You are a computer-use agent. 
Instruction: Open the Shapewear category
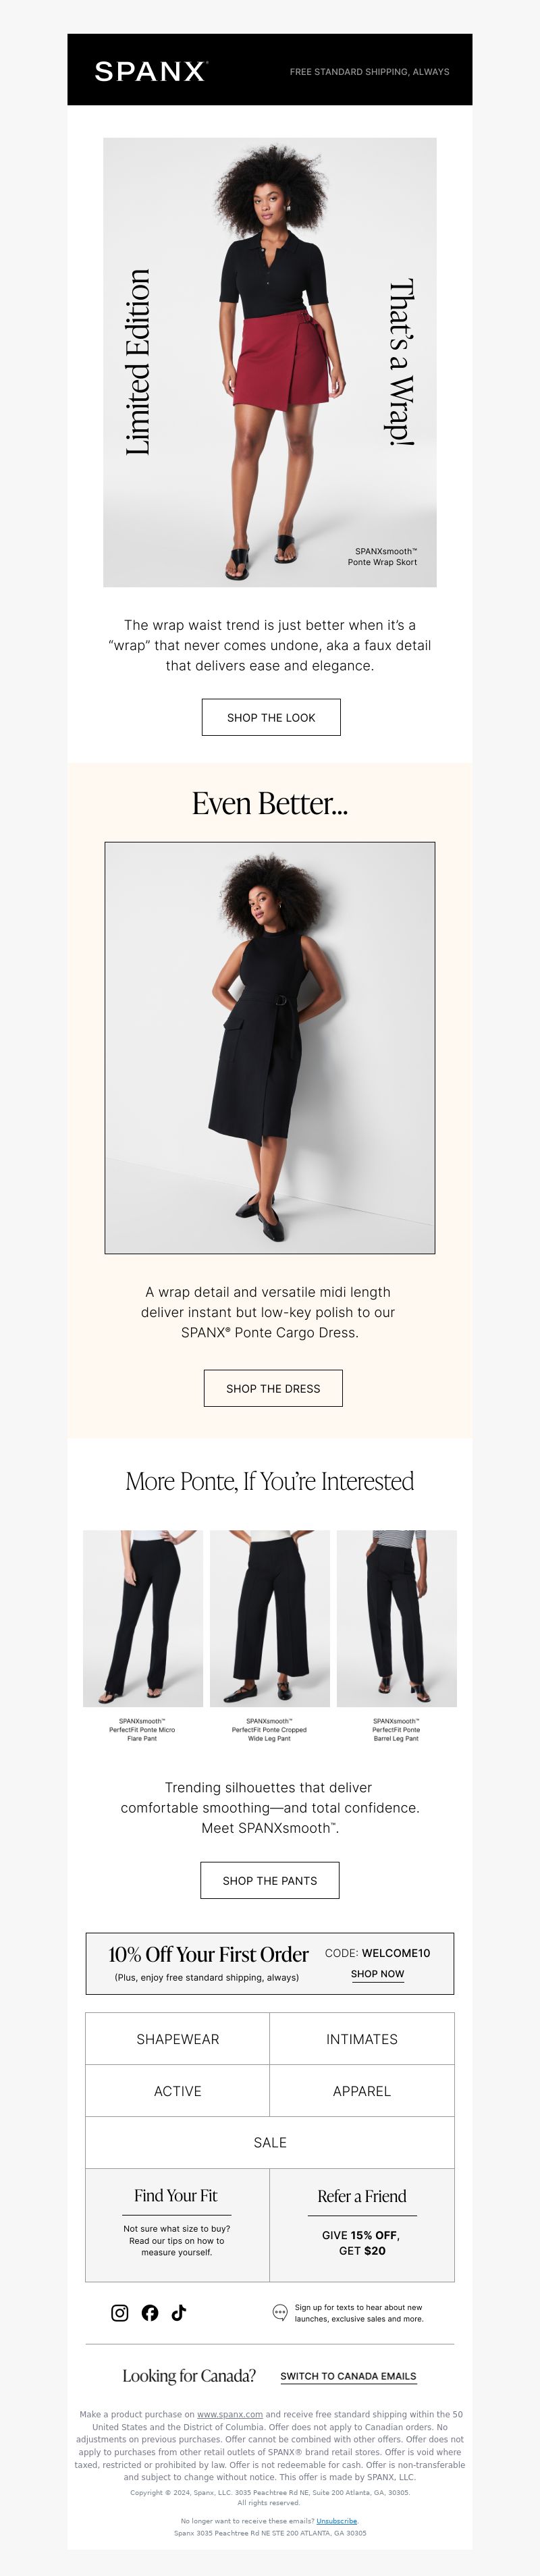click(x=178, y=2039)
